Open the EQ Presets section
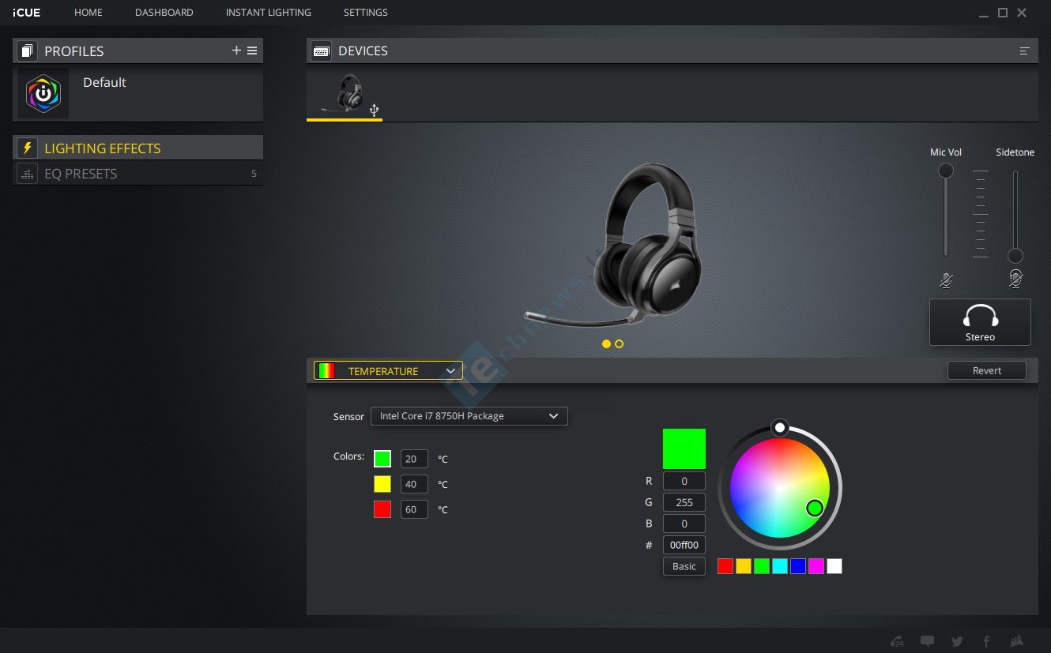This screenshot has height=653, width=1051. 138,174
